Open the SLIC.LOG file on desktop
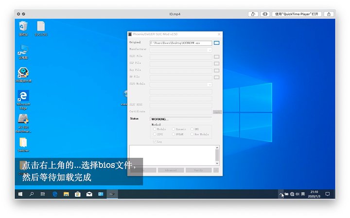The height and width of the screenshot is (218, 350). pos(41,27)
